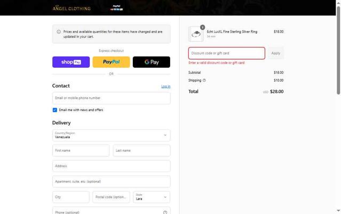341x214 pixels.
Task: Click the Address field
Action: pos(112,166)
